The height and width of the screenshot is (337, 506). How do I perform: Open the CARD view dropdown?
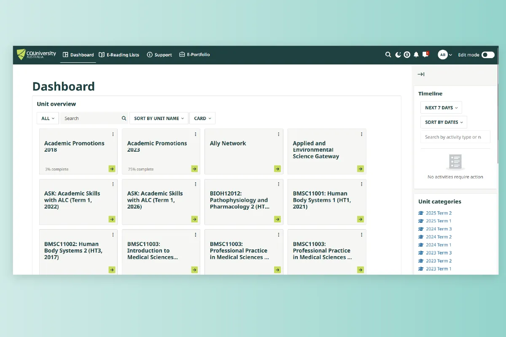(x=202, y=118)
